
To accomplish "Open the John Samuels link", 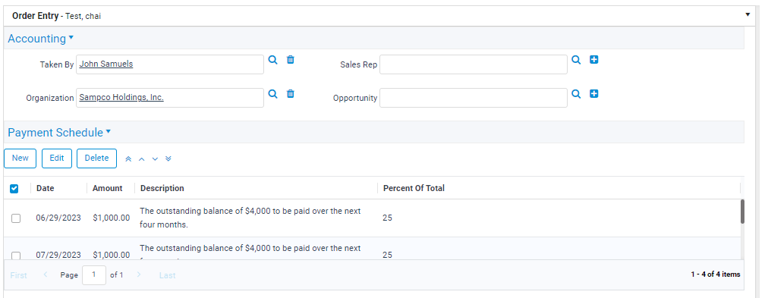I will coord(106,64).
